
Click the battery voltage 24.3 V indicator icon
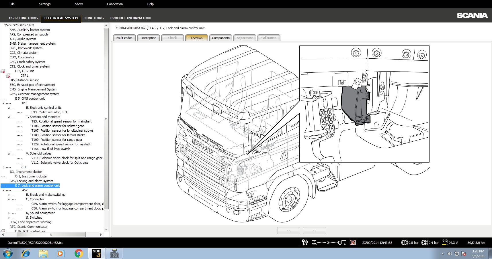[x=445, y=242]
